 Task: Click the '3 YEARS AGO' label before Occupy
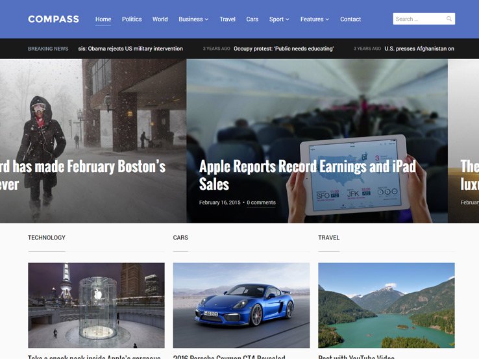[x=216, y=49]
